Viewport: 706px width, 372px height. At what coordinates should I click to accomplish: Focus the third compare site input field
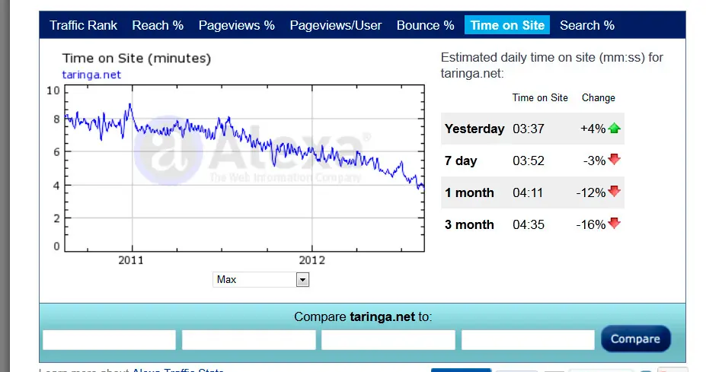pyautogui.click(x=388, y=339)
